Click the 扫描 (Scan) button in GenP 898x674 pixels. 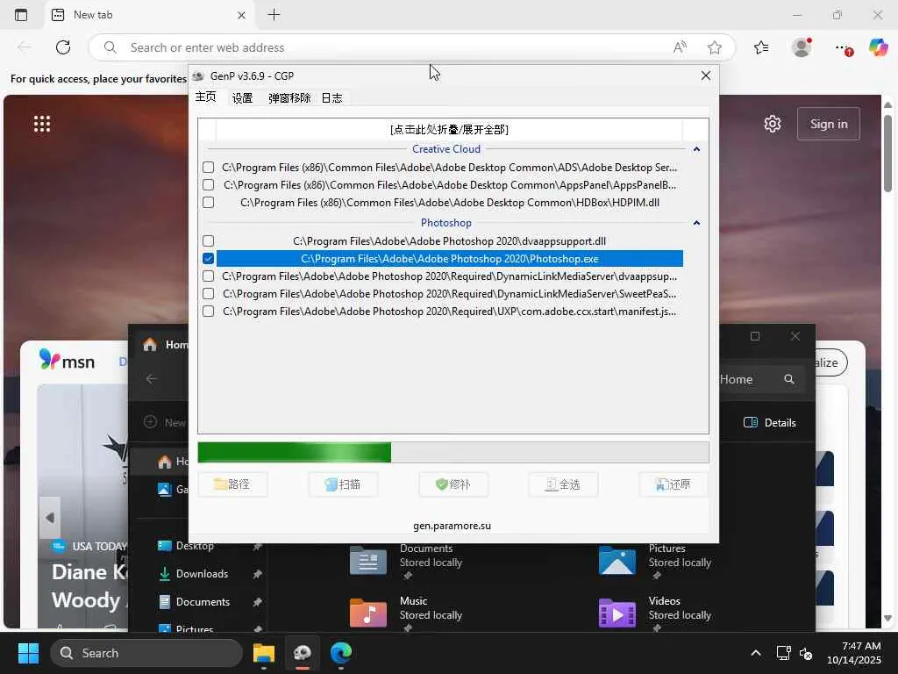tap(343, 484)
